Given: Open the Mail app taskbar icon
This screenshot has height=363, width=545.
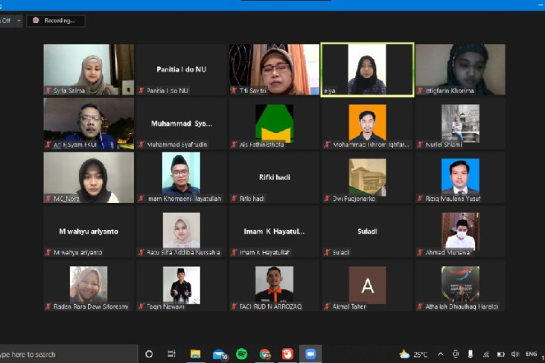Looking at the screenshot, I should click(220, 354).
